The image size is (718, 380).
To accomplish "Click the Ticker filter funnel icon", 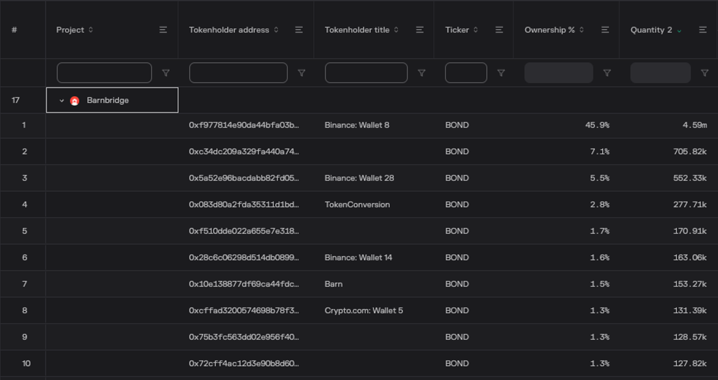I will pyautogui.click(x=501, y=73).
